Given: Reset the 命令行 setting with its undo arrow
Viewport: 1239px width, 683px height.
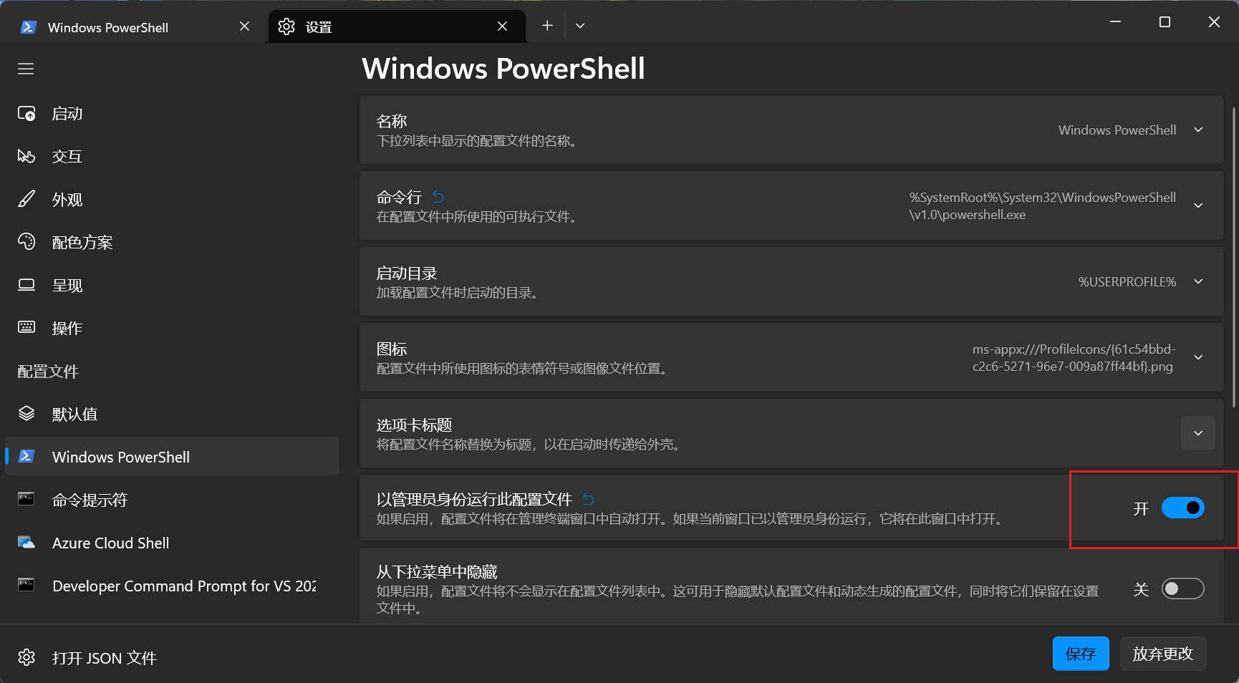Looking at the screenshot, I should [438, 197].
